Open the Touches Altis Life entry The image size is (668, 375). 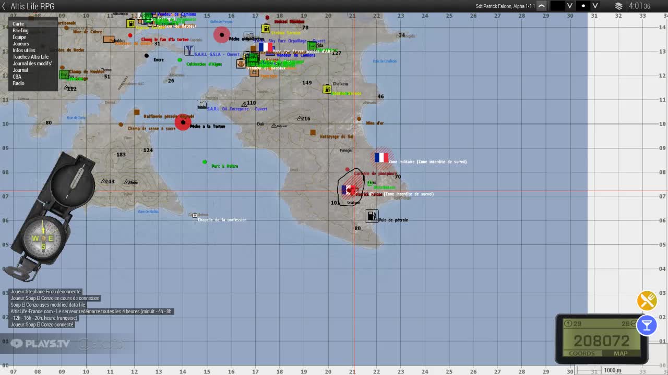(31, 57)
